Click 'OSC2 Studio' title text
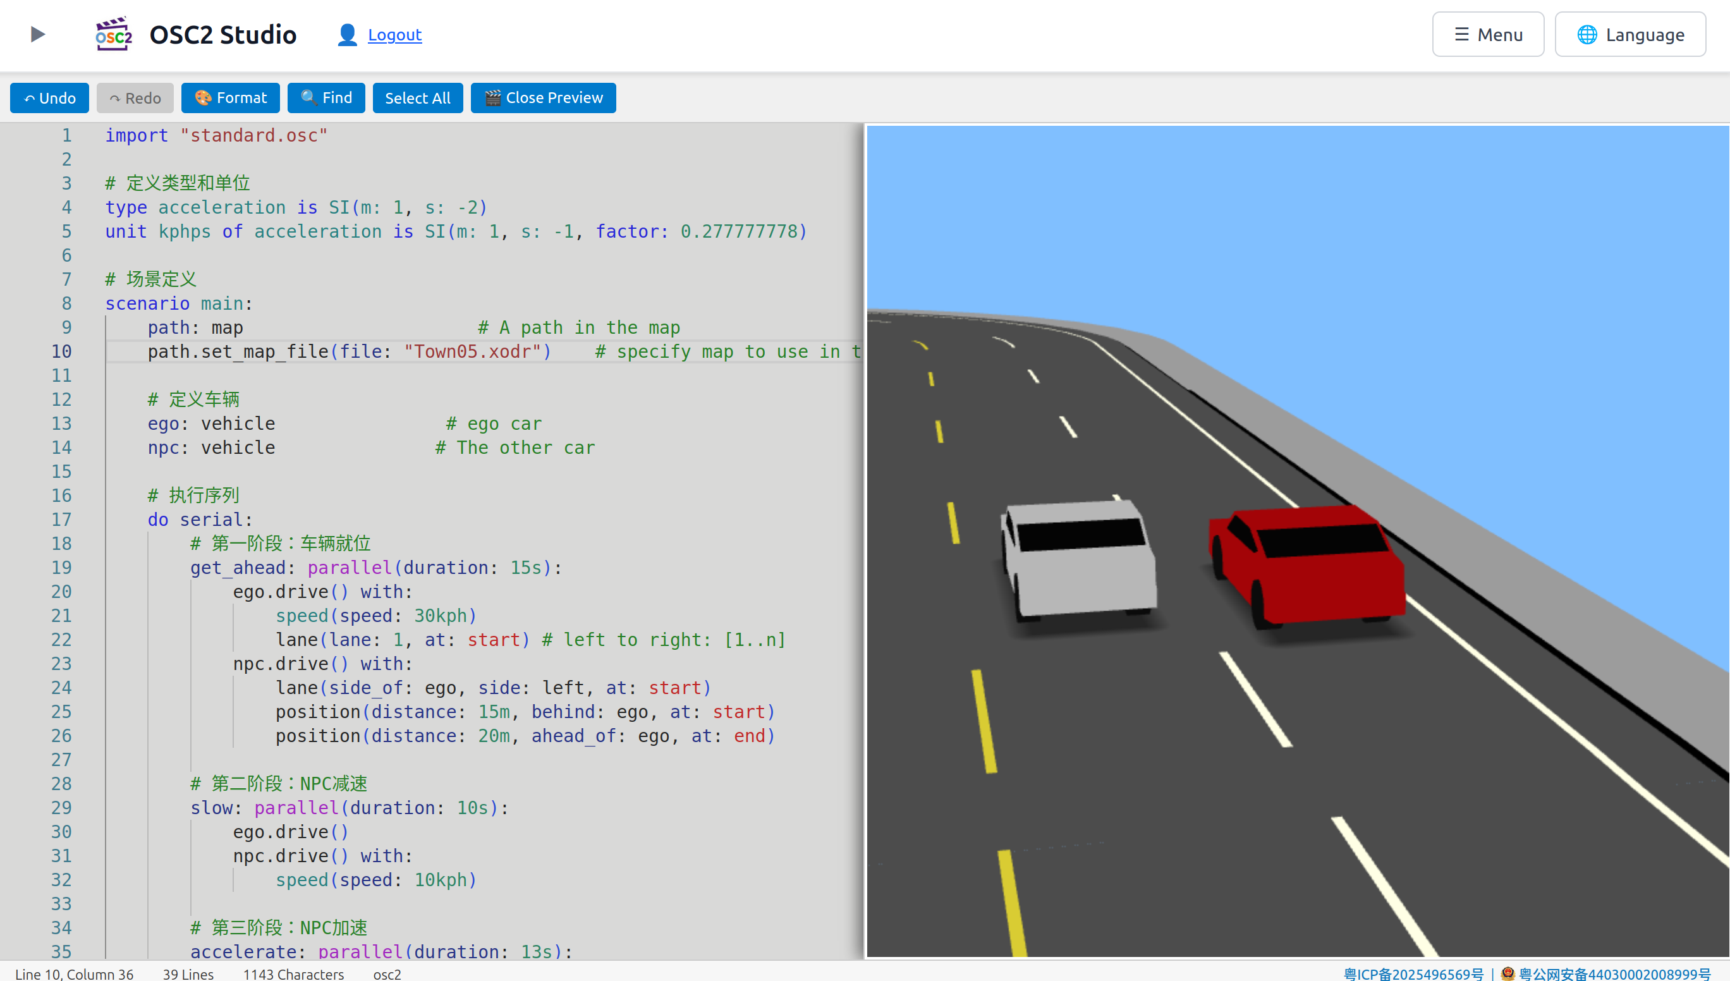This screenshot has height=981, width=1730. click(223, 34)
